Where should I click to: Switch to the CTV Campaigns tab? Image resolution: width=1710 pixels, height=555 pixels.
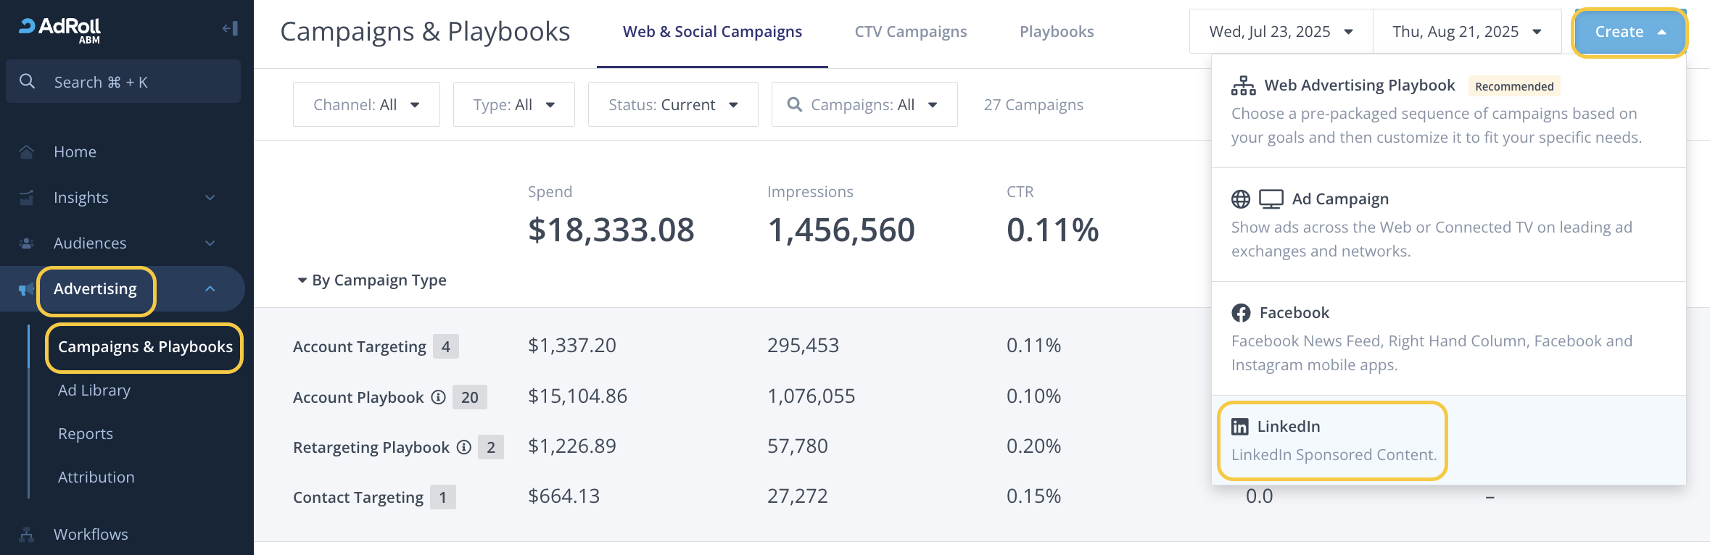click(911, 32)
